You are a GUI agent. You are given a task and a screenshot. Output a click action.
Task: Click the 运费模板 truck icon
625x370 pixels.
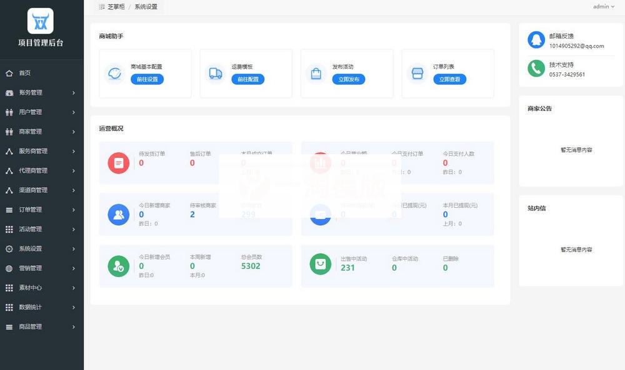pos(215,74)
